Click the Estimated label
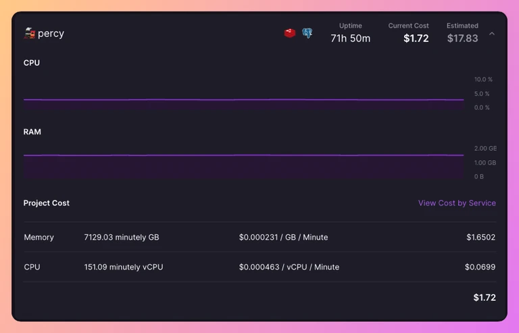519x333 pixels. click(x=462, y=26)
